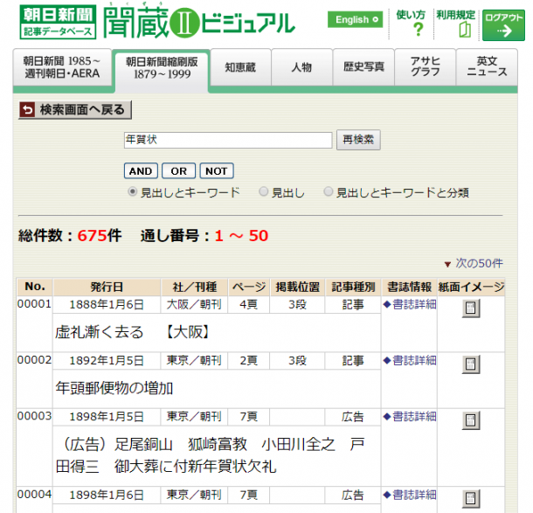
Task: Click the 発行日 column header
Action: pyautogui.click(x=107, y=287)
